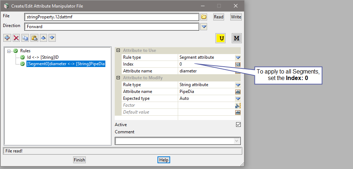
Task: Move the selected rule down
Action: pyautogui.click(x=52, y=38)
